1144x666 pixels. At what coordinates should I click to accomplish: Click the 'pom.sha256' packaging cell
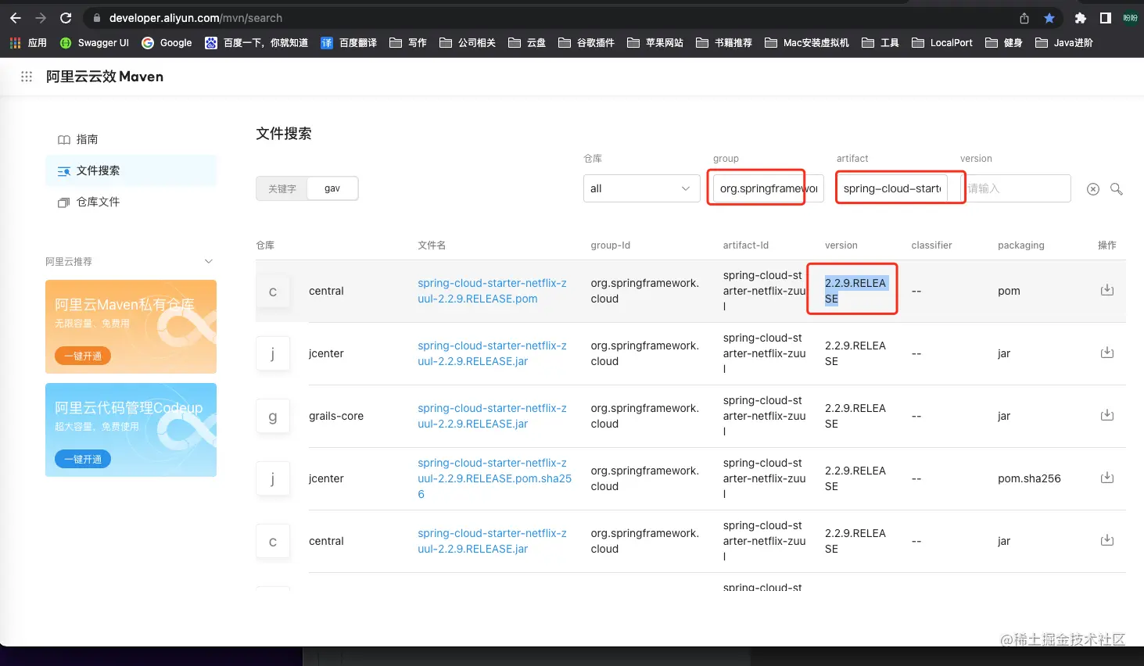pos(1029,478)
